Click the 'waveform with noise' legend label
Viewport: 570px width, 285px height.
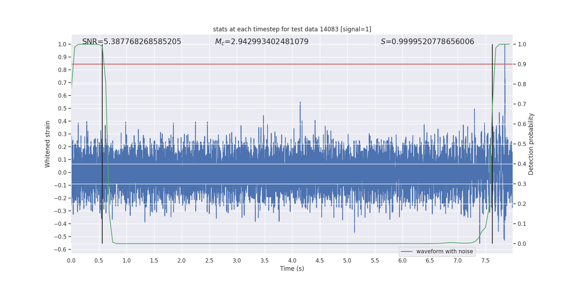[444, 252]
